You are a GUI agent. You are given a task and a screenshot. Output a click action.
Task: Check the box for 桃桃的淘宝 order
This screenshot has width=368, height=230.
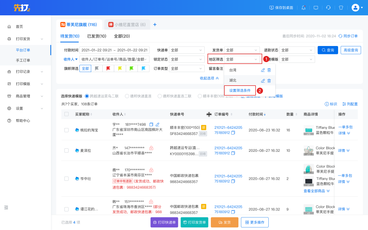tap(67, 130)
